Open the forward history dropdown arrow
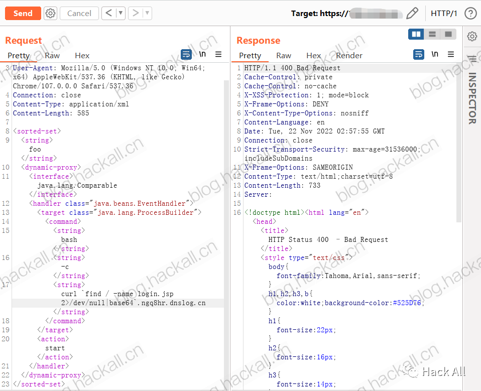 pyautogui.click(x=148, y=13)
